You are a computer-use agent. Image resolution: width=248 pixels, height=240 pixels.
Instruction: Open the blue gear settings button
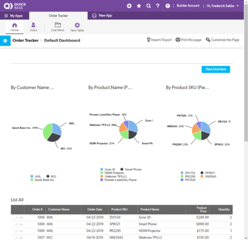[x=5, y=41]
